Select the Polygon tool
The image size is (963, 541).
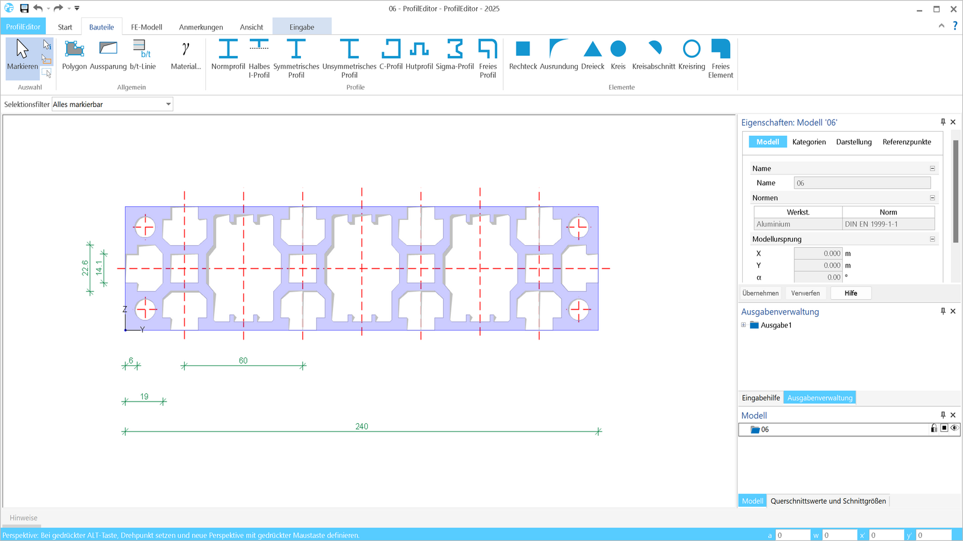(74, 55)
